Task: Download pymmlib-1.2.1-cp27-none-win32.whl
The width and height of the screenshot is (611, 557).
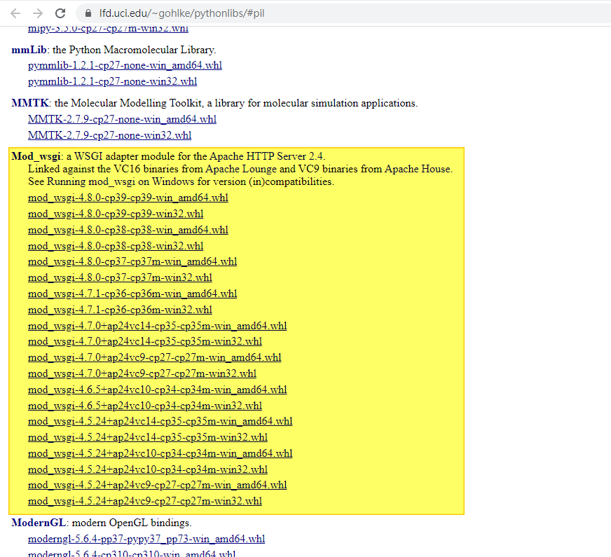Action: 113,81
